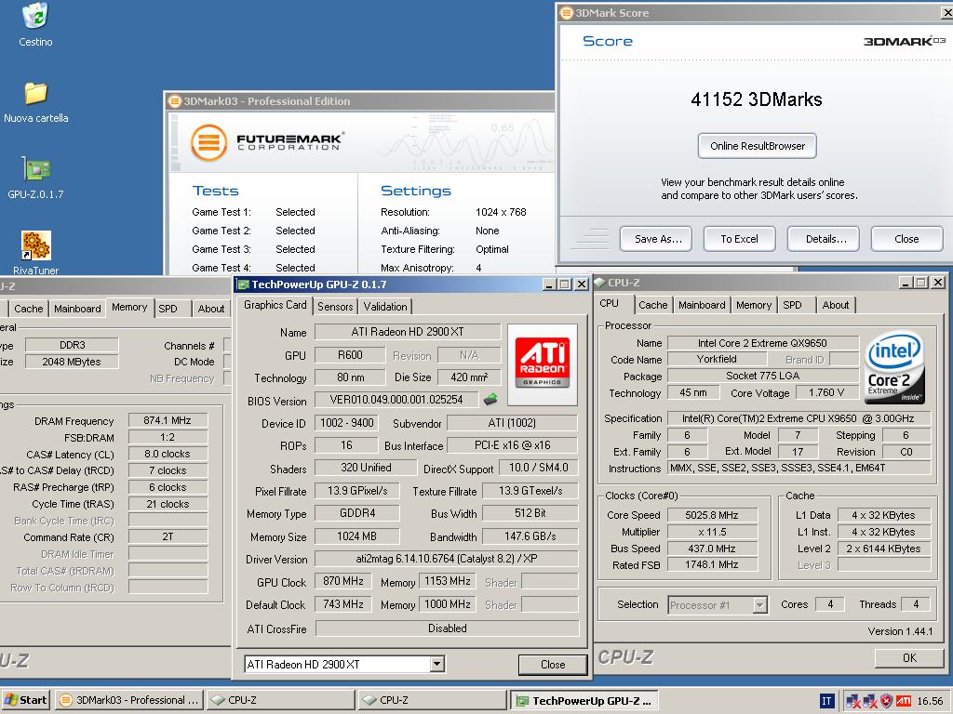The width and height of the screenshot is (953, 714).
Task: Click the first network tray icon
Action: 853,701
